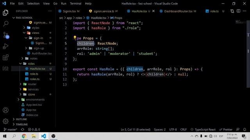The image size is (250, 140).
Task: Click the minimap code preview
Action: [241, 22]
